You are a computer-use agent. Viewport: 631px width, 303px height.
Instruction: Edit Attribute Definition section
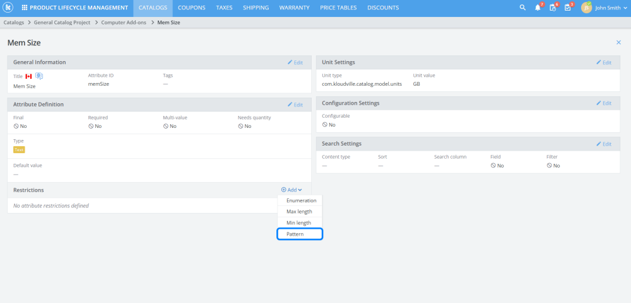pos(295,105)
